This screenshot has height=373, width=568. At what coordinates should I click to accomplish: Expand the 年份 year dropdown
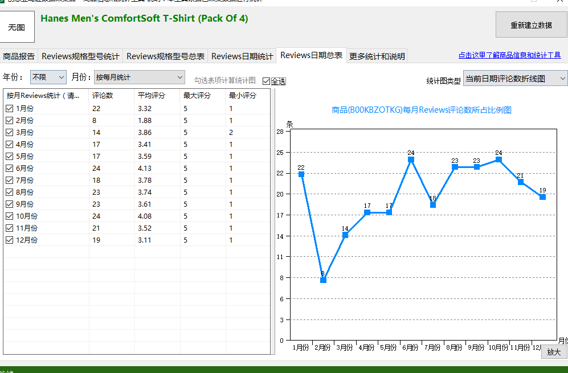click(x=48, y=77)
